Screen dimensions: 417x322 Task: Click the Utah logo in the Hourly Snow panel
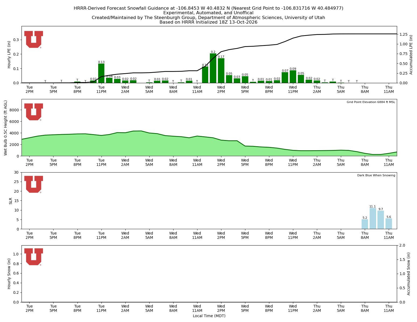34,257
